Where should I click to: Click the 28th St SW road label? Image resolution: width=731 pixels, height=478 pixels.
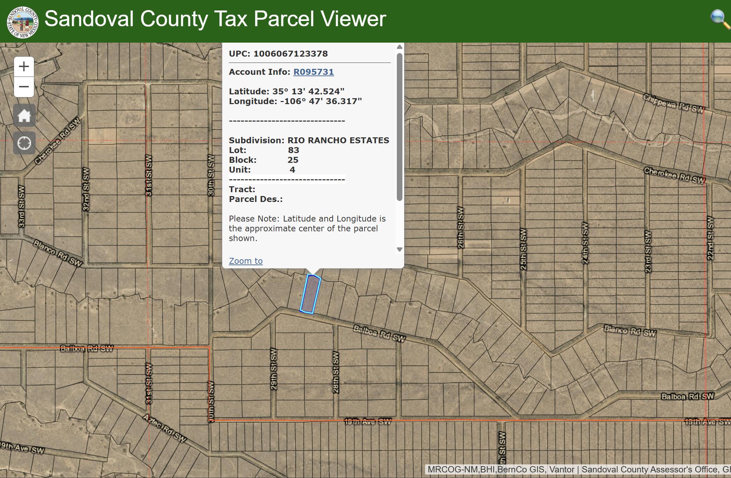point(336,372)
